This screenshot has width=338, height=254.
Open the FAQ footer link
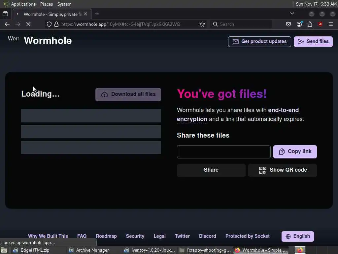pyautogui.click(x=82, y=236)
